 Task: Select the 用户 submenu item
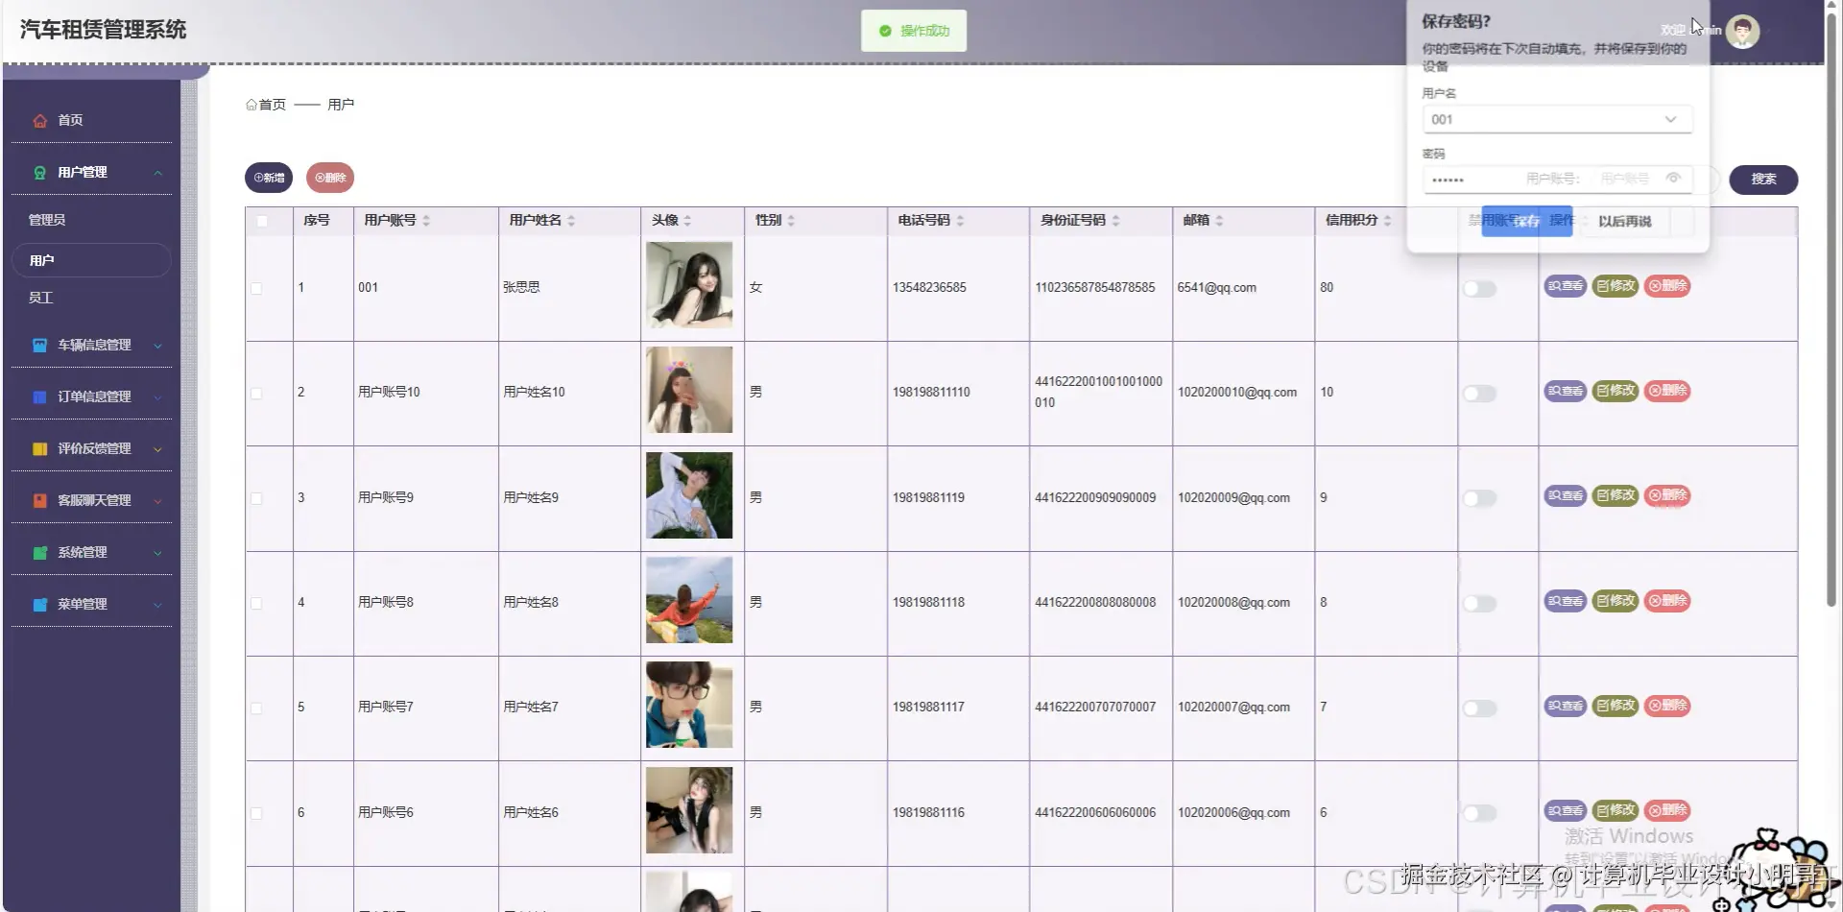pyautogui.click(x=91, y=260)
